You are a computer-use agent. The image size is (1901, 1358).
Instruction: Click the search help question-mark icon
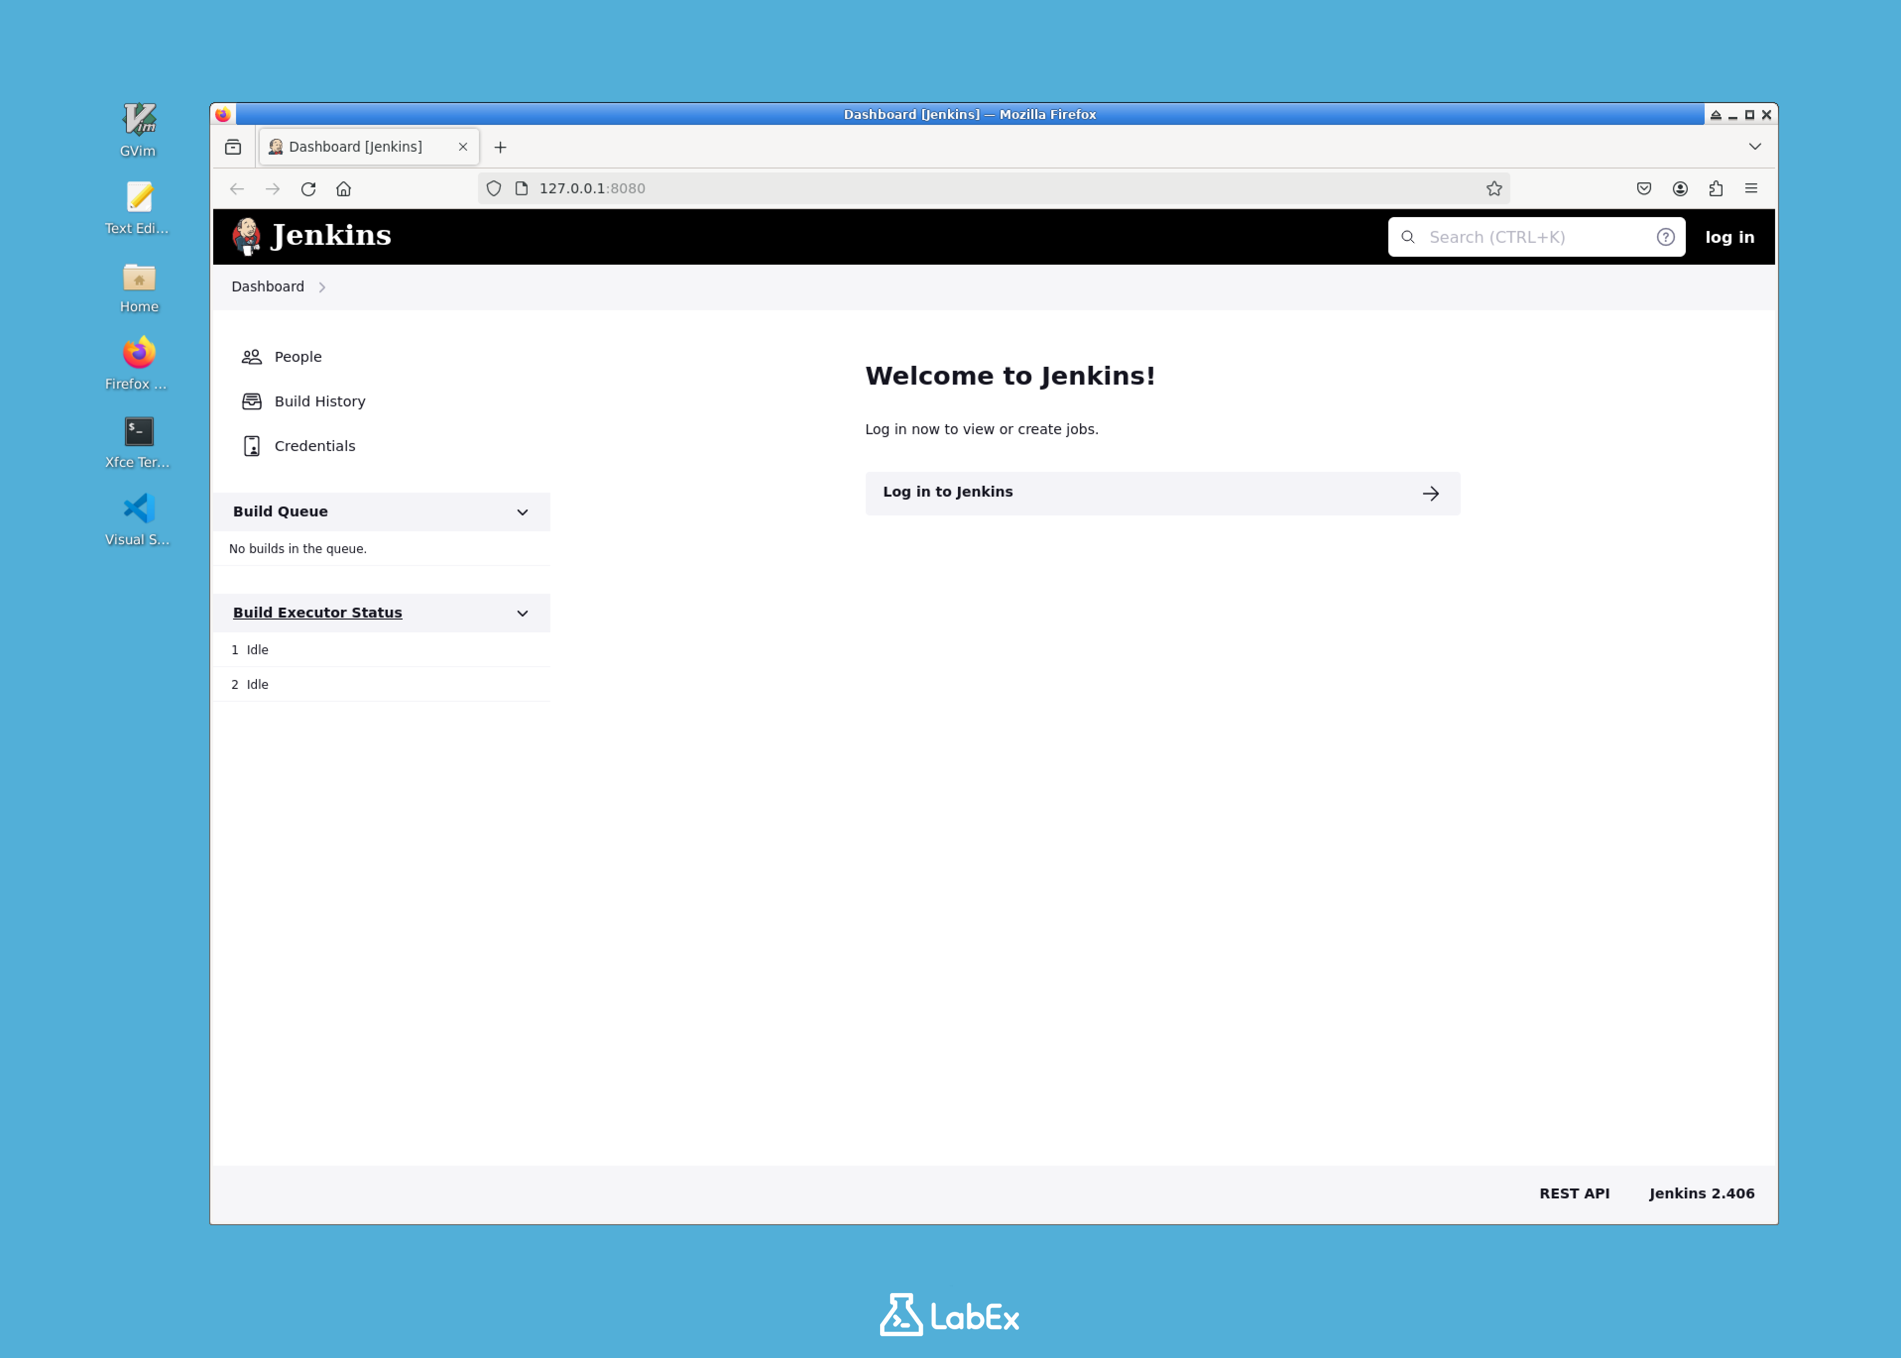(x=1664, y=236)
